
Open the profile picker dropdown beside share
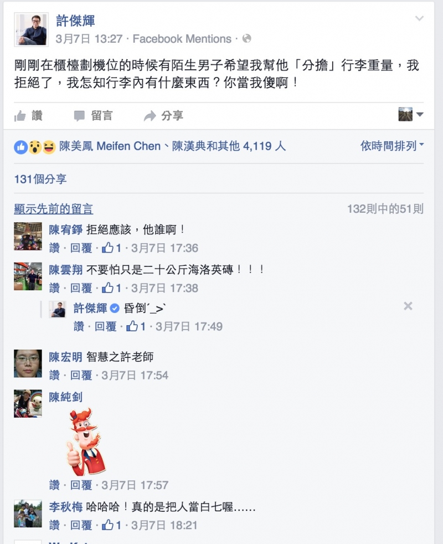point(411,114)
